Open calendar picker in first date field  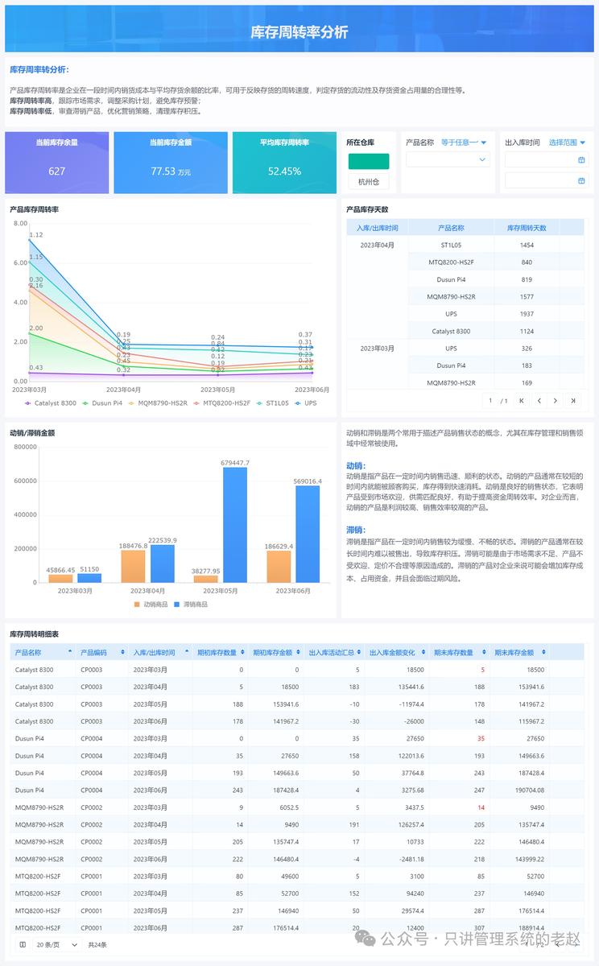[x=581, y=160]
